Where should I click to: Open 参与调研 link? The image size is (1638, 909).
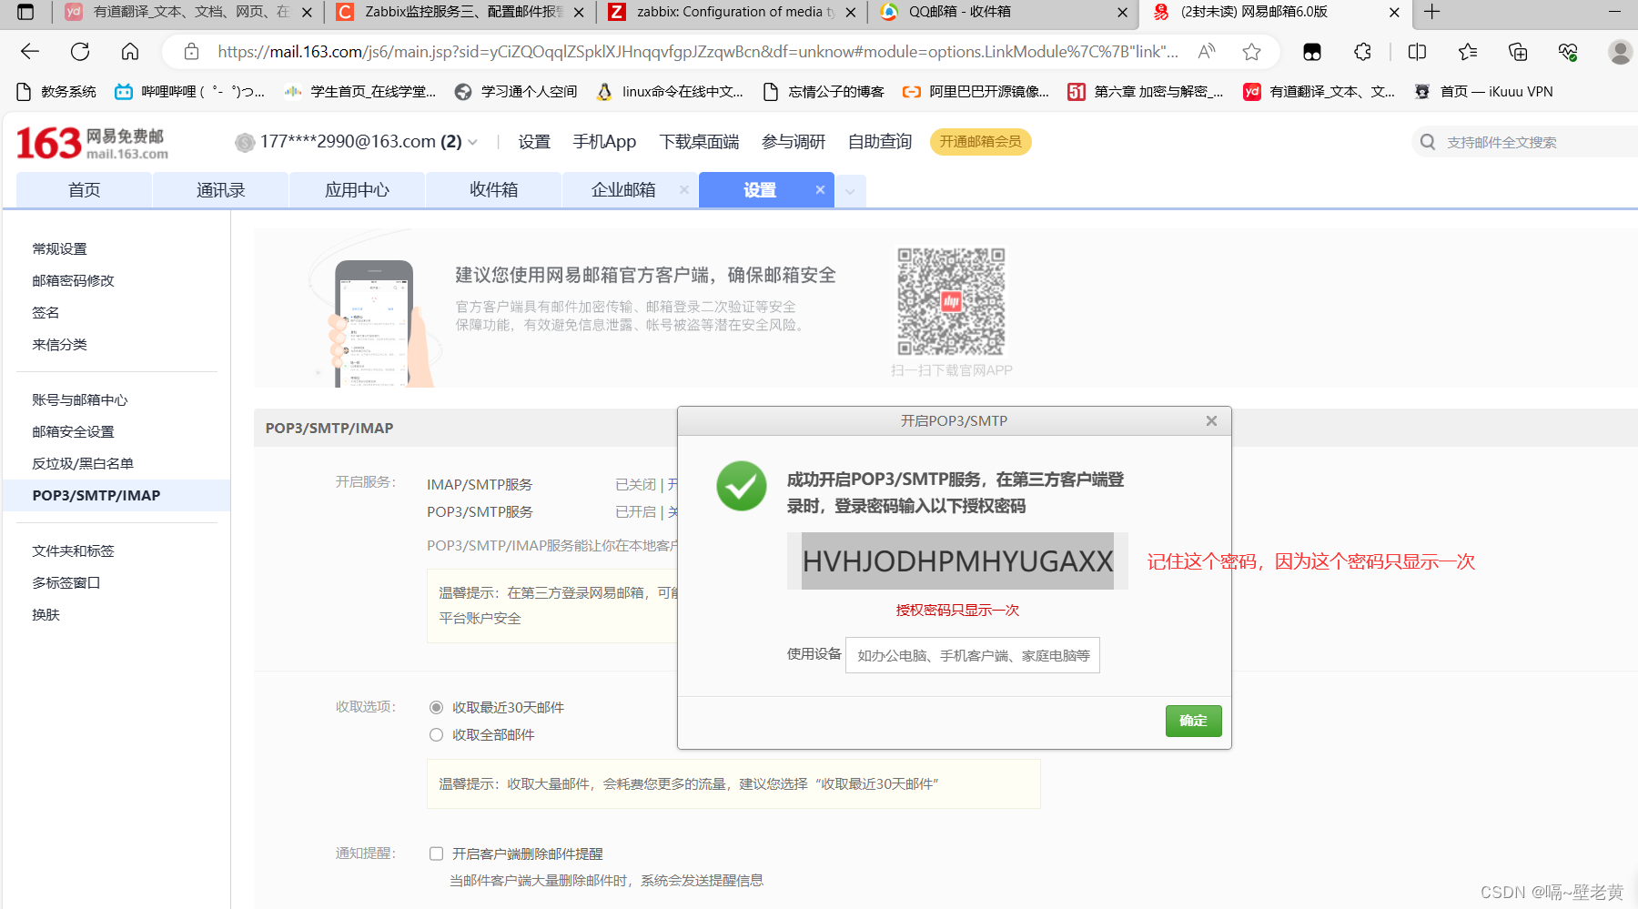click(794, 142)
